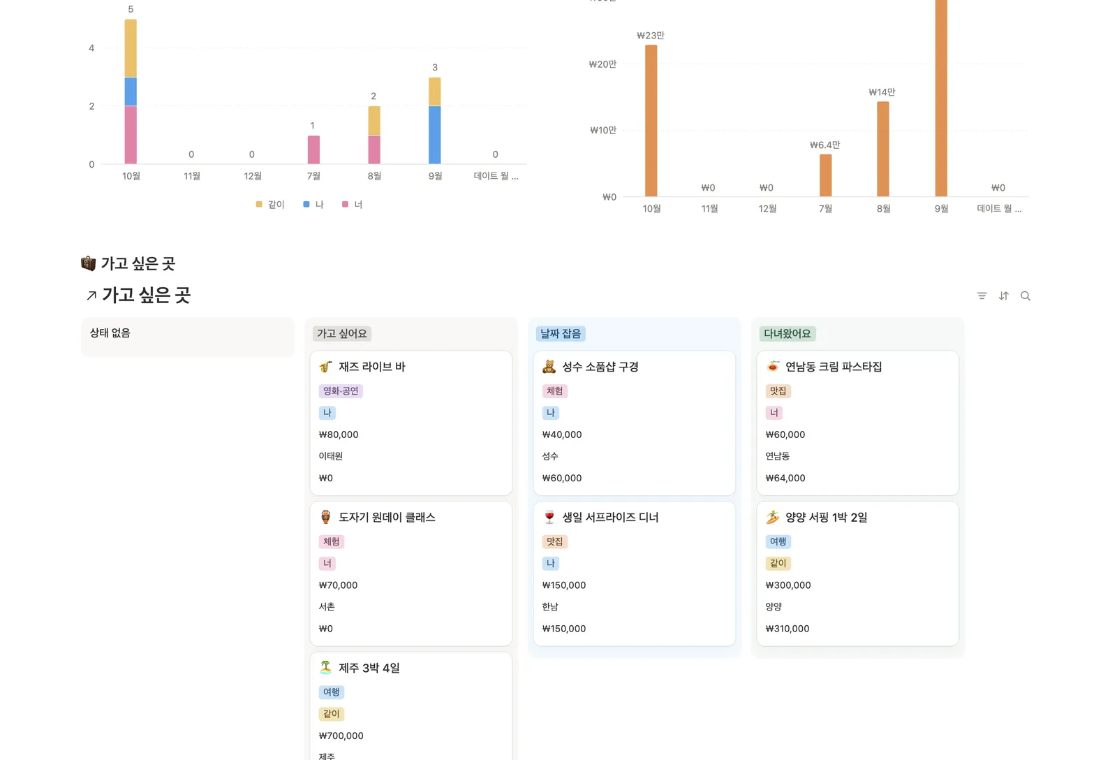The image size is (1117, 760).
Task: Click the island icon on 제주 3박 4일 card
Action: pyautogui.click(x=326, y=668)
